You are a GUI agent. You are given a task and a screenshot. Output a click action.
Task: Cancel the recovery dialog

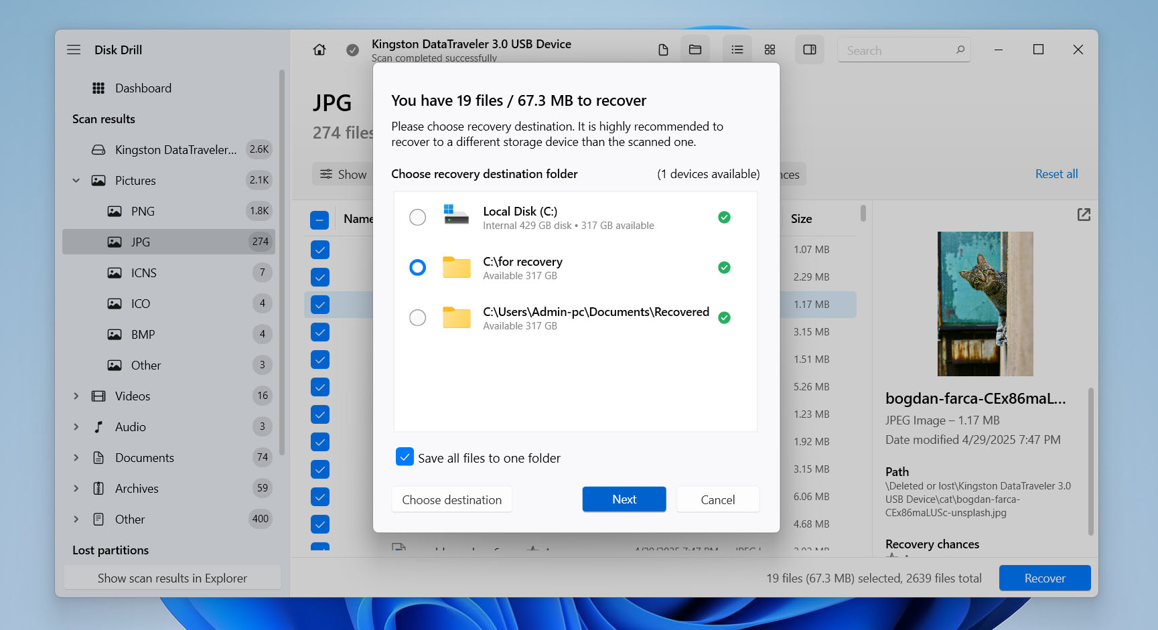(x=718, y=499)
